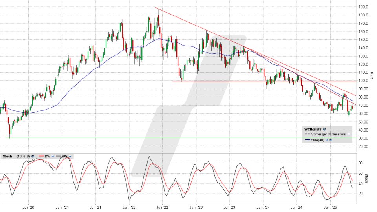The width and height of the screenshot is (377, 212).
Task: Click the Juli '22 date label
Action: (x=162, y=207)
